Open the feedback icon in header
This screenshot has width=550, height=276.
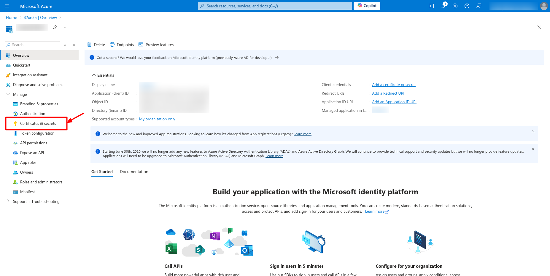(479, 6)
